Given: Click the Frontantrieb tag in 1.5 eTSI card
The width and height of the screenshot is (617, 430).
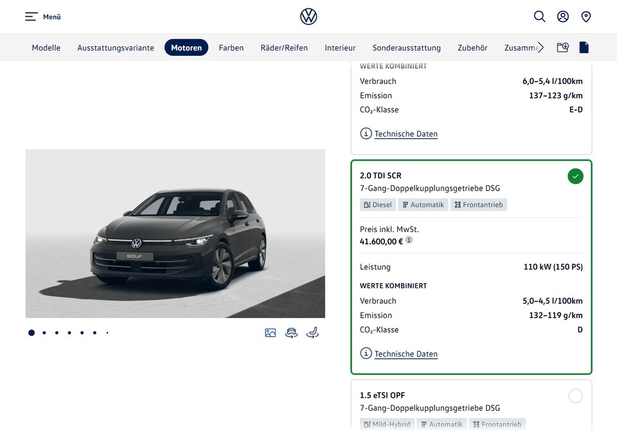Looking at the screenshot, I should point(497,424).
